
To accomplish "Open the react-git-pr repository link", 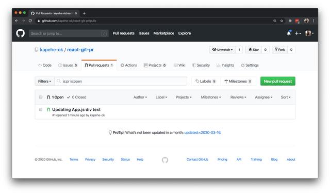I will click(x=80, y=50).
